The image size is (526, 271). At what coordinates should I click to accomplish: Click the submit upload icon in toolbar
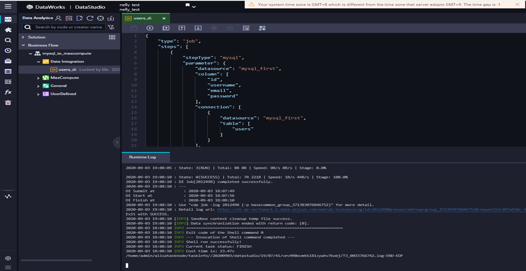click(182, 28)
